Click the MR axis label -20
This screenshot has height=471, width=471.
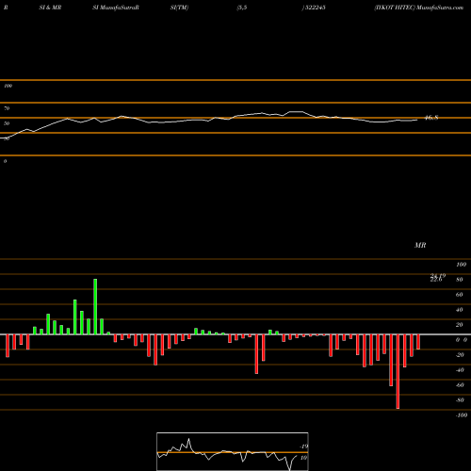[460, 355]
